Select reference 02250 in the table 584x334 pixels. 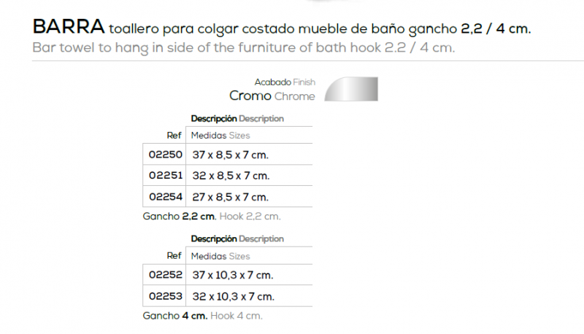(166, 155)
